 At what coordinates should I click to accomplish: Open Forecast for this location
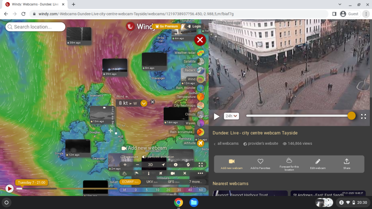click(289, 164)
